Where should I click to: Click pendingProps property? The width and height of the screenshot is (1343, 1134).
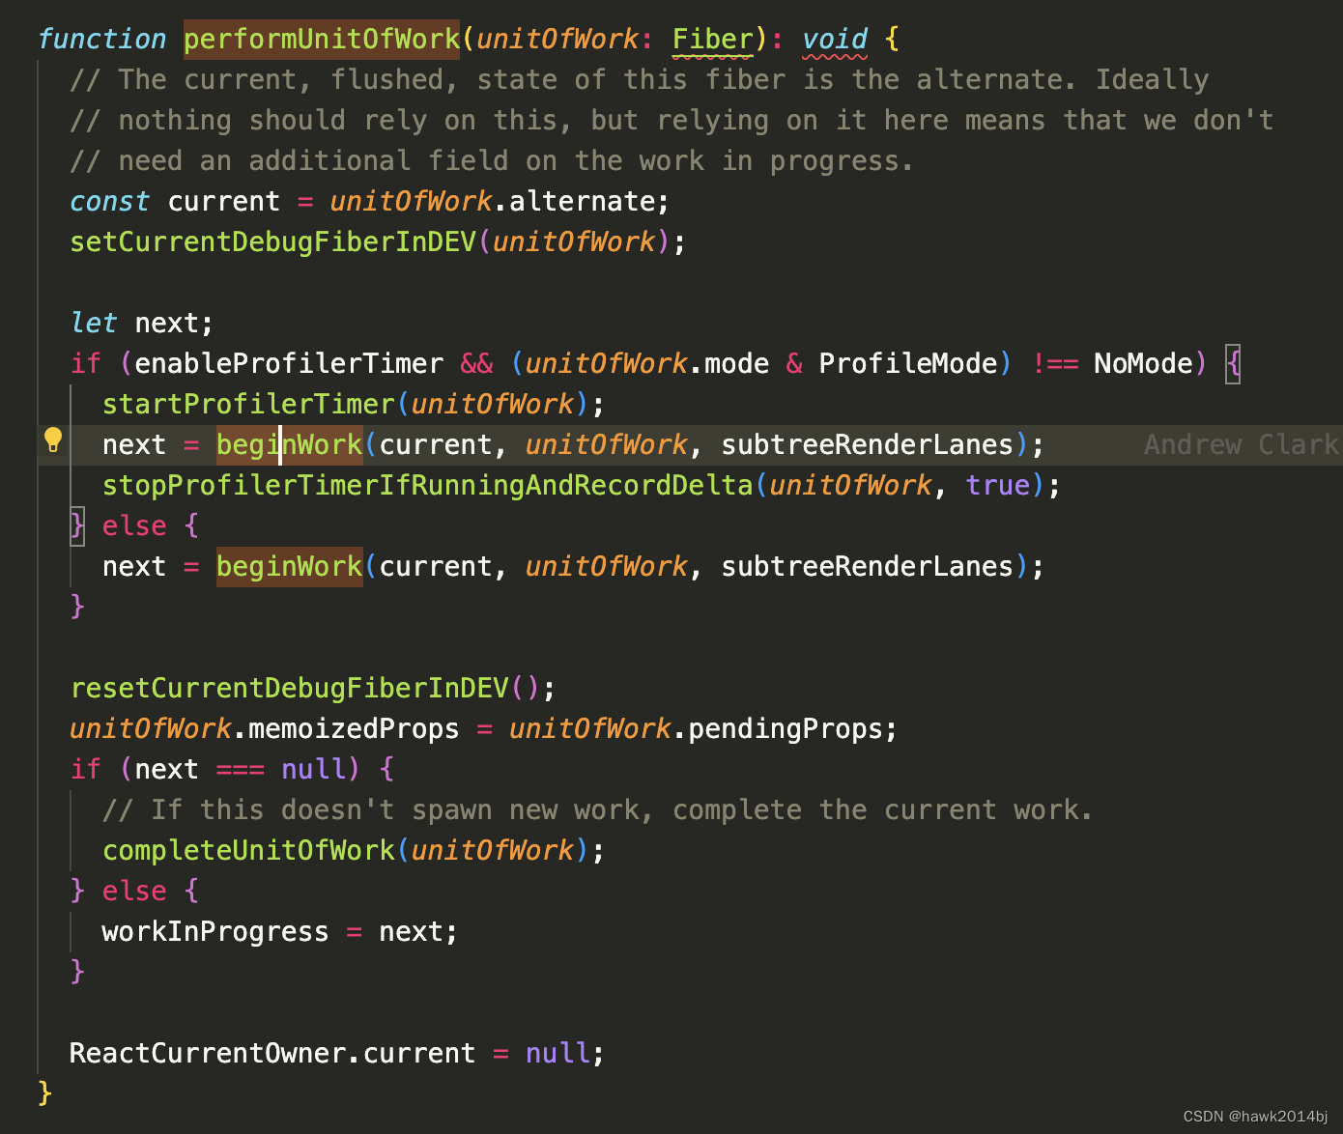coord(785,728)
